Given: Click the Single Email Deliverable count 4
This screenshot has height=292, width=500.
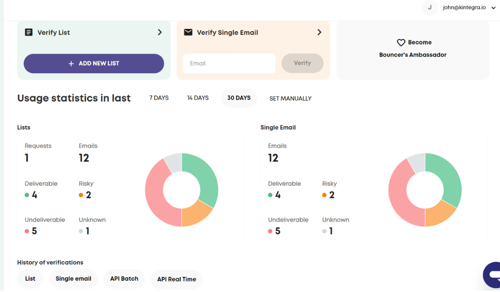Looking at the screenshot, I should point(278,195).
